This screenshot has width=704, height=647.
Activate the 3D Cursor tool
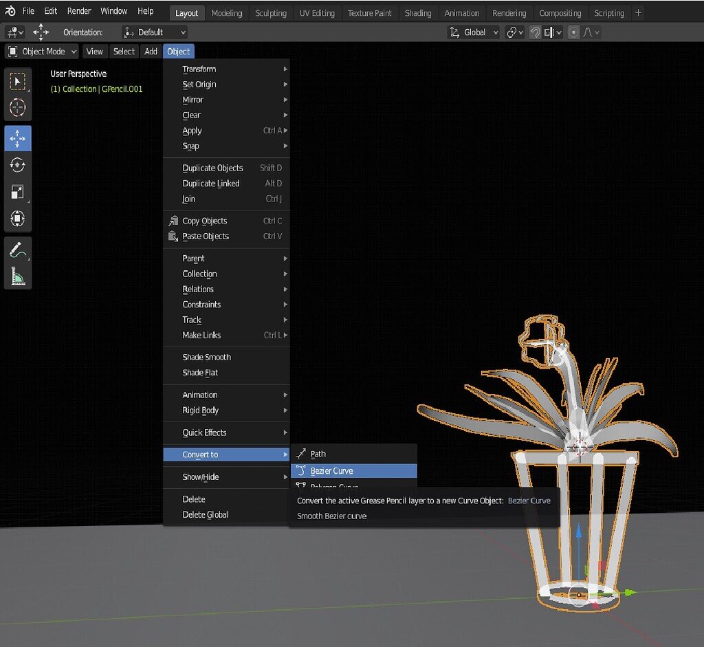[x=18, y=107]
